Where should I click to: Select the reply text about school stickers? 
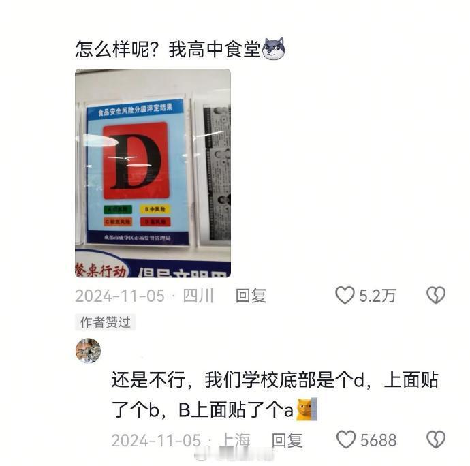(275, 394)
